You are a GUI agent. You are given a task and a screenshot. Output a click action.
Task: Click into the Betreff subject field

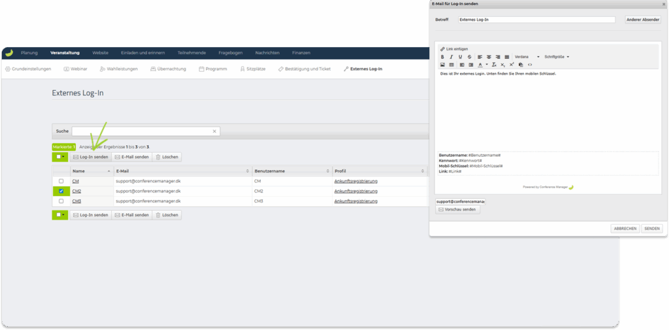[536, 20]
